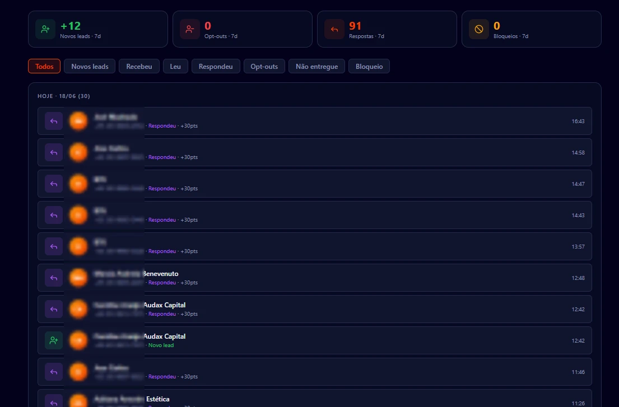Click the orange Bloqueios ban icon
The height and width of the screenshot is (407, 619).
tap(479, 29)
